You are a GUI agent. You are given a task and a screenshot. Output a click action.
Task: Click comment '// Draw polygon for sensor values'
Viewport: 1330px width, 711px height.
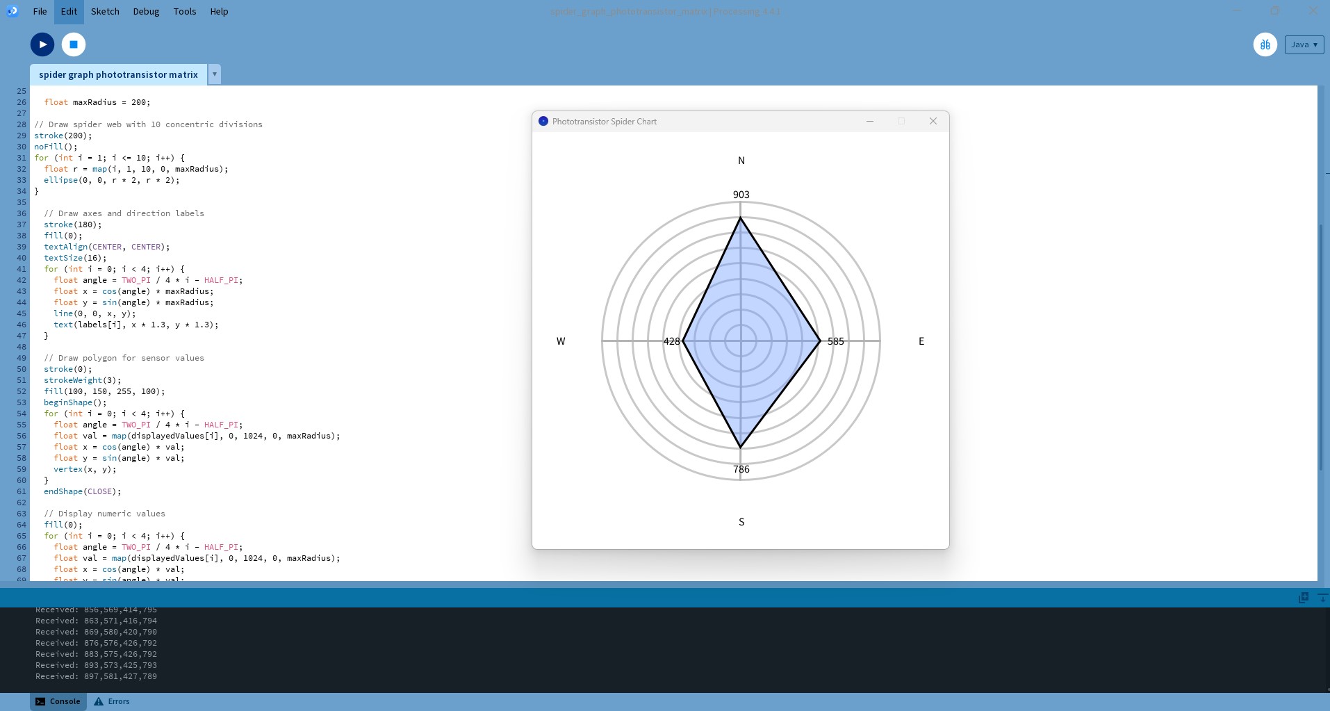(x=124, y=358)
